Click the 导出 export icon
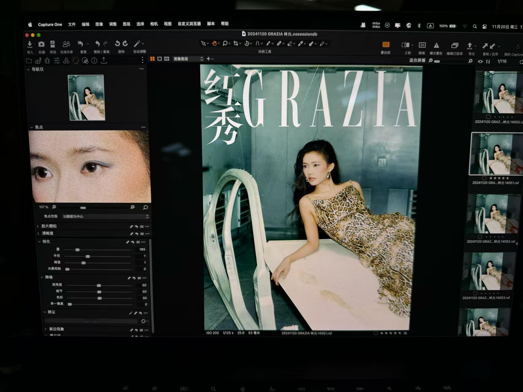This screenshot has height=392, width=523. 470,46
